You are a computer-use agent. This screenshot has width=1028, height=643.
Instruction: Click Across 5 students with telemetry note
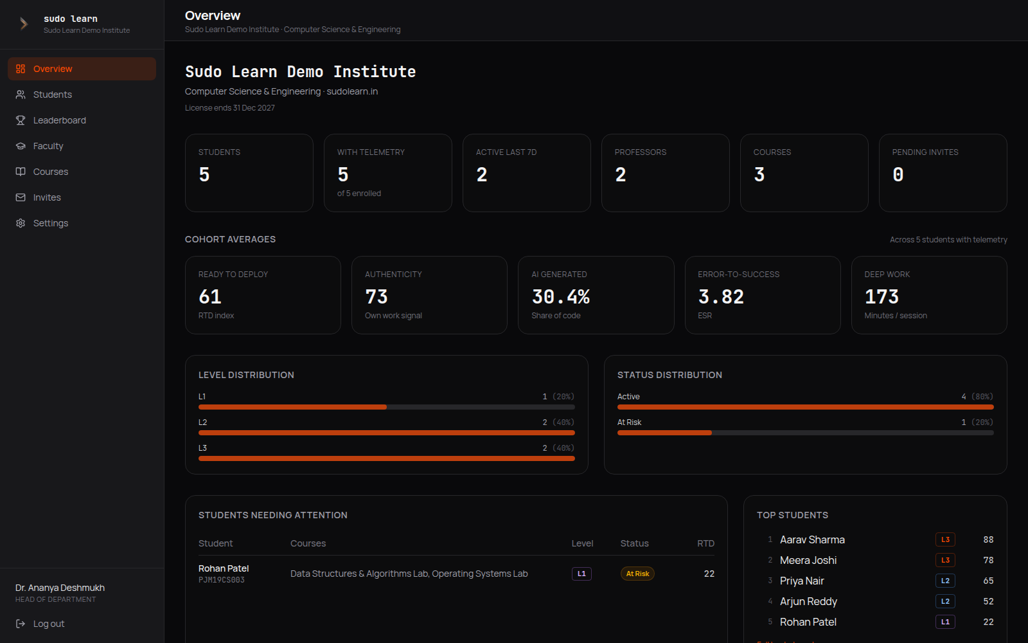(948, 240)
